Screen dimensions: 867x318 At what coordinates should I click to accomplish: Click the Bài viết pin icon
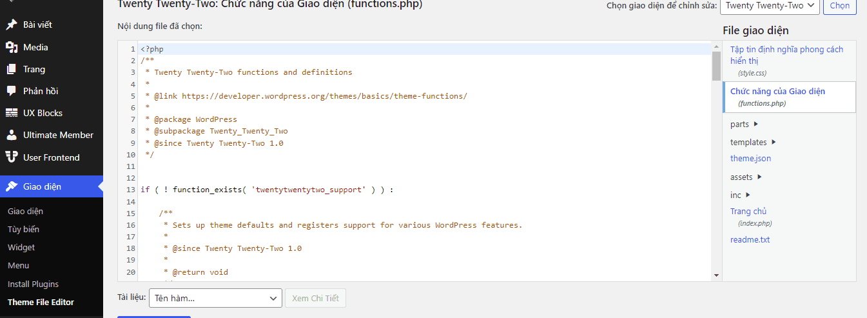coord(11,25)
